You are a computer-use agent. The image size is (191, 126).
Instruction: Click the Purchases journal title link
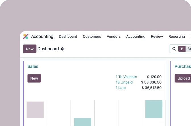pos(183,66)
